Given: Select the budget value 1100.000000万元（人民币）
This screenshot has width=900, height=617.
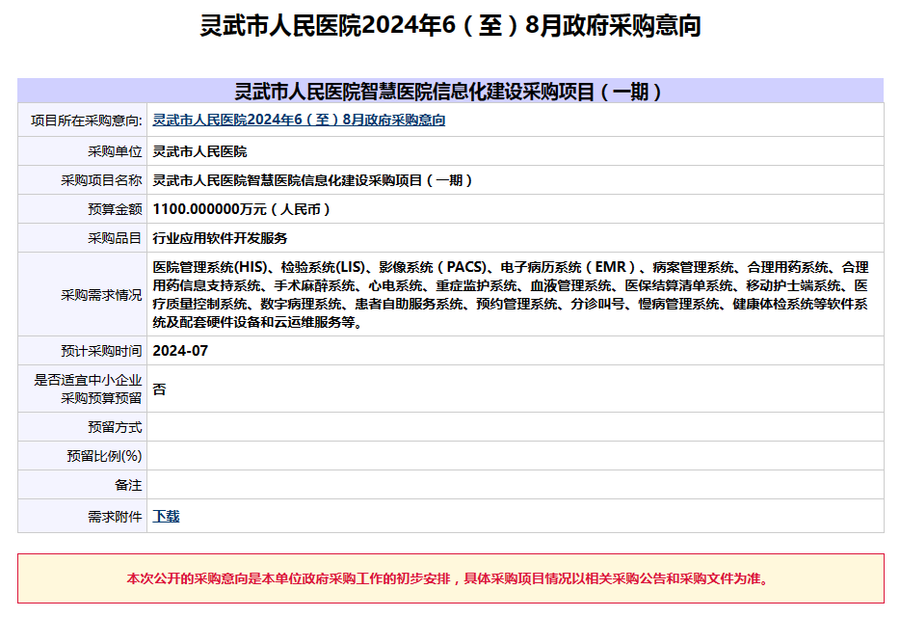Looking at the screenshot, I should (x=241, y=209).
